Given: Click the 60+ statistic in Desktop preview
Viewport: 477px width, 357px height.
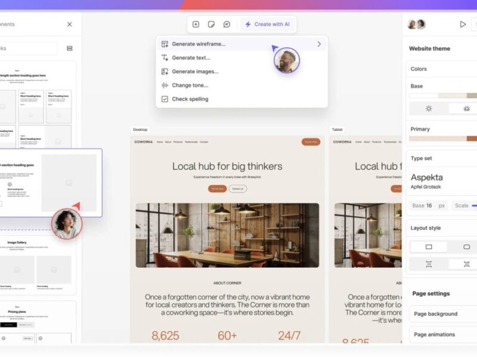Looking at the screenshot, I should pyautogui.click(x=227, y=336).
